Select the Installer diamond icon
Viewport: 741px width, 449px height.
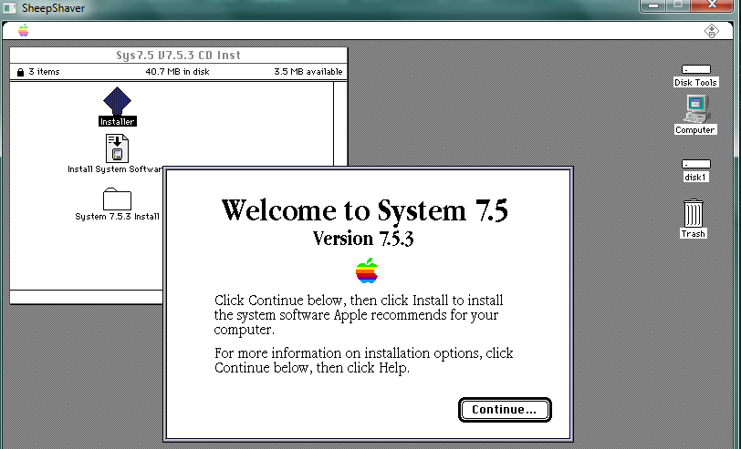[117, 101]
